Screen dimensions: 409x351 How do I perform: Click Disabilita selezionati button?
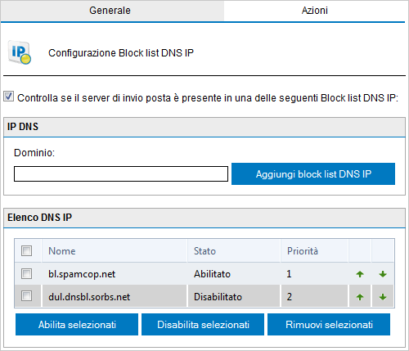(203, 325)
